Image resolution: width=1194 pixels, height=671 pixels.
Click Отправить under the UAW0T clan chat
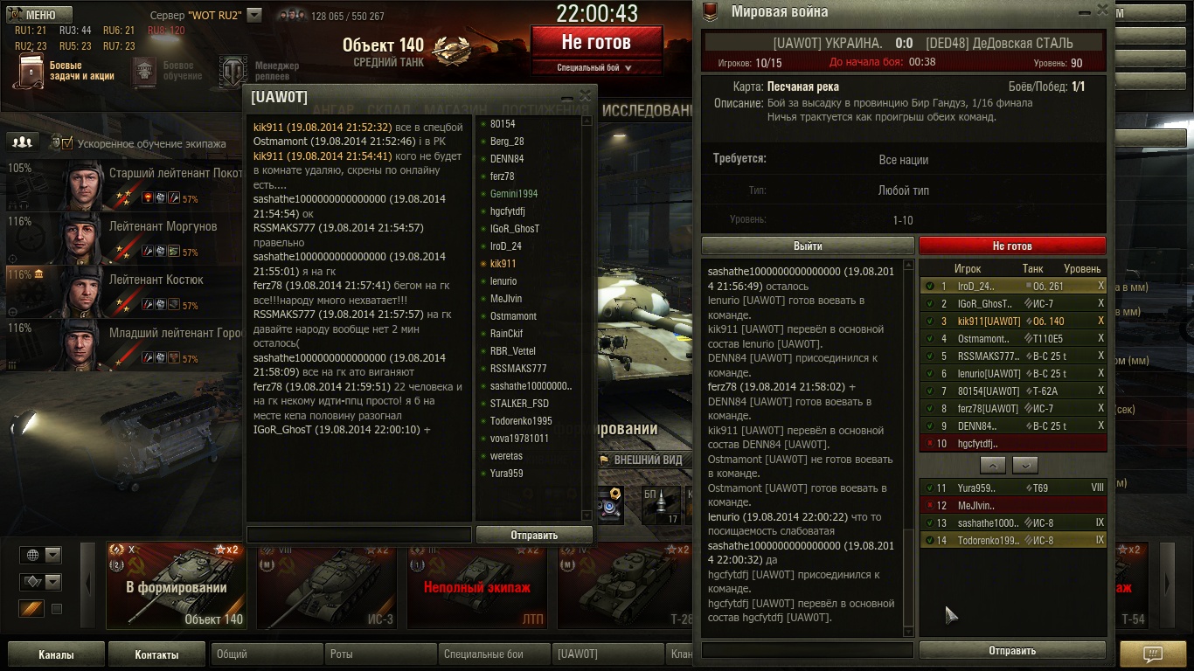[534, 535]
